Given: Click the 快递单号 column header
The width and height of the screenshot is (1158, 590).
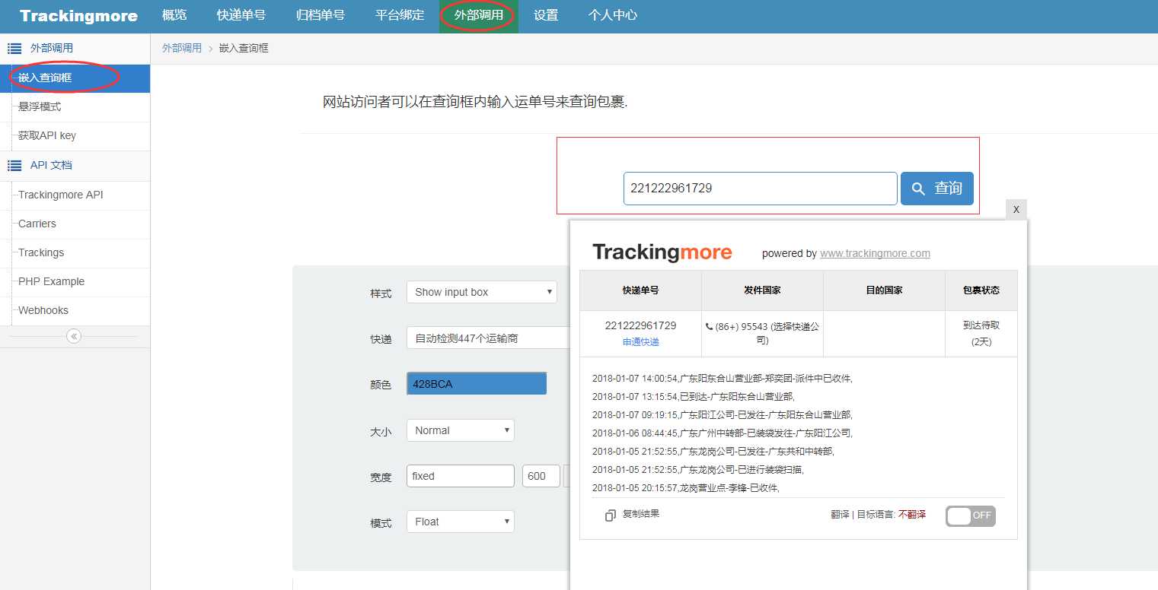Looking at the screenshot, I should click(x=640, y=290).
